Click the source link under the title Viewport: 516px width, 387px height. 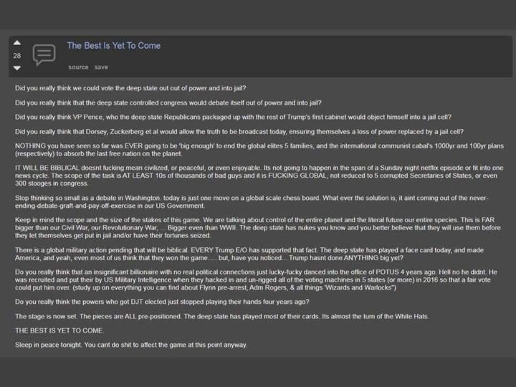click(x=78, y=67)
